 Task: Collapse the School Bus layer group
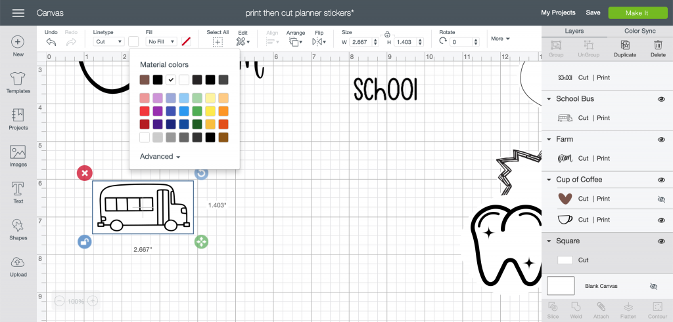(x=549, y=99)
